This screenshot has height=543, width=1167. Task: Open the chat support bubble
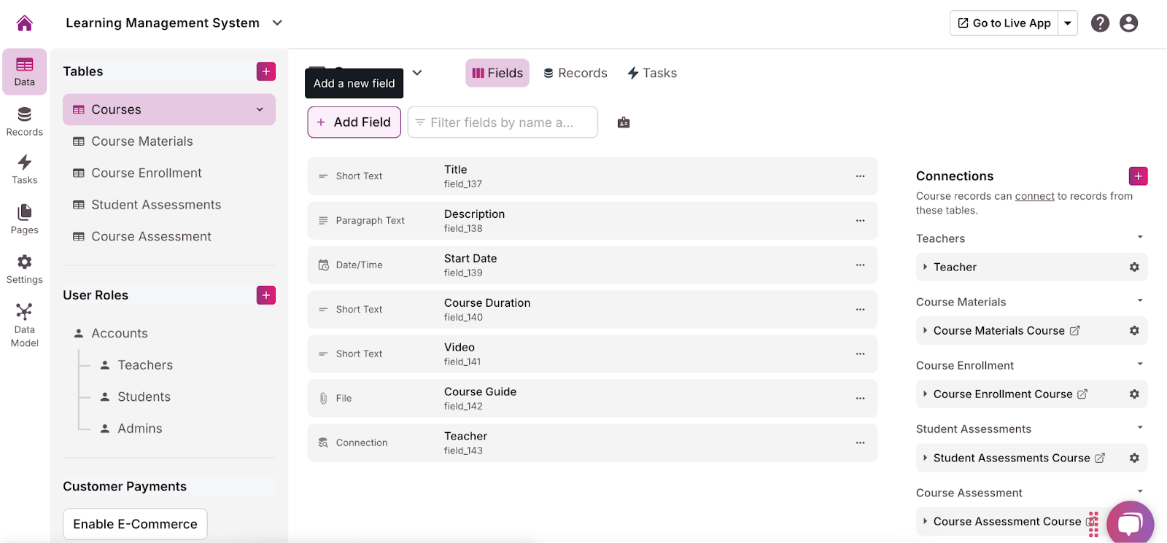(1130, 523)
